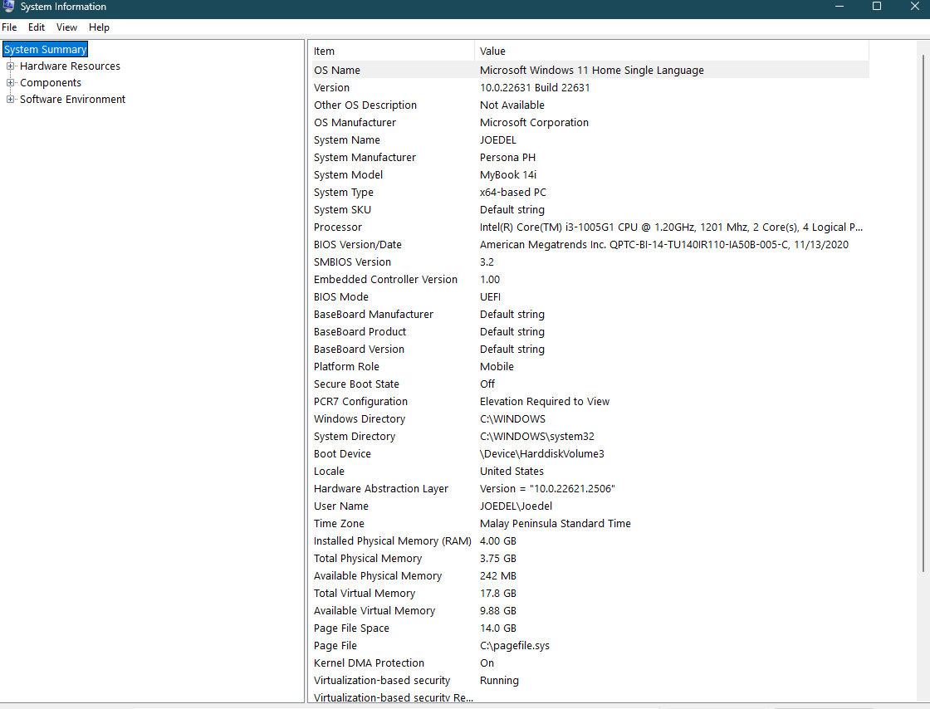Select the PCR7 Configuration row
This screenshot has width=930, height=709.
(590, 401)
